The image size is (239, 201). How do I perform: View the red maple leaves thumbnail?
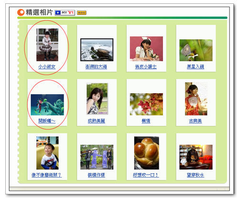click(x=146, y=104)
